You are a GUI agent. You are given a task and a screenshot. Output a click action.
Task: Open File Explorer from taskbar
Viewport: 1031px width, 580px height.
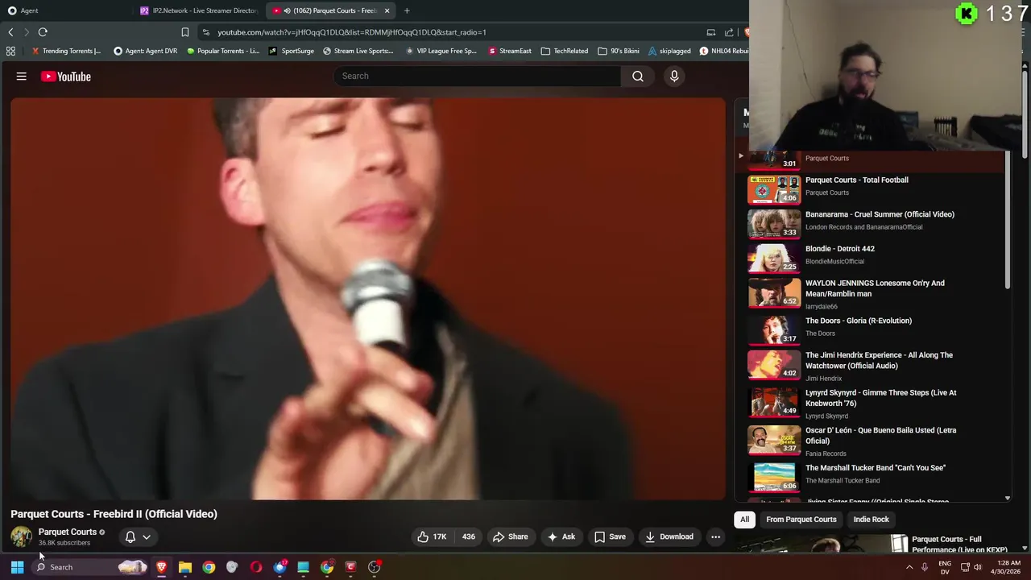pos(185,567)
